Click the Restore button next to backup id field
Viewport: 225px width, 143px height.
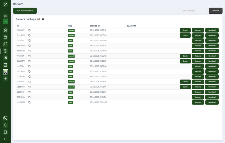point(215,11)
